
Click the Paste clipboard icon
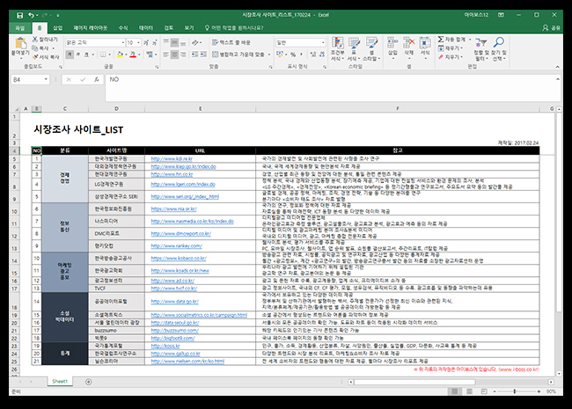click(x=20, y=43)
